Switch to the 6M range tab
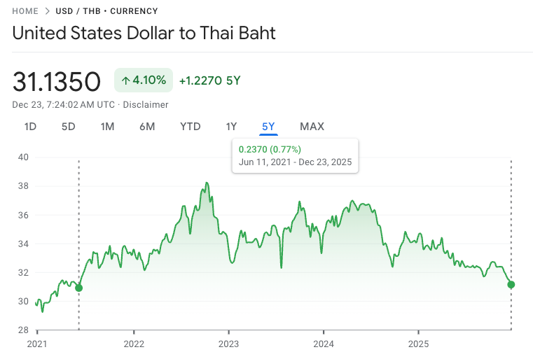The height and width of the screenshot is (359, 533). (x=147, y=127)
